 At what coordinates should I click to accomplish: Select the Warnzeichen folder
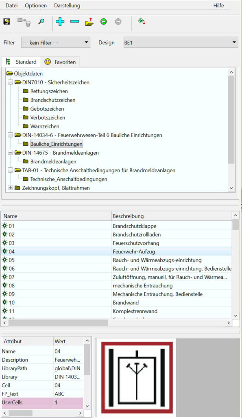click(45, 127)
